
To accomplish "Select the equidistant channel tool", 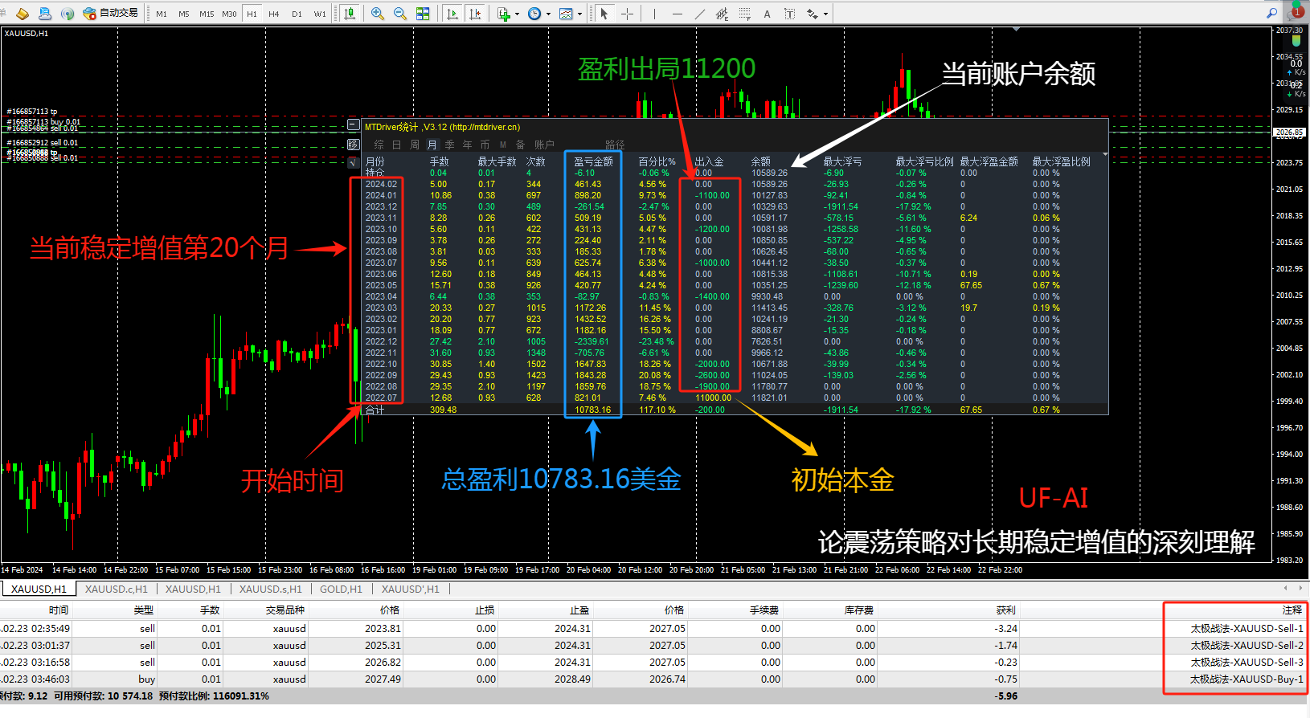I will point(722,14).
